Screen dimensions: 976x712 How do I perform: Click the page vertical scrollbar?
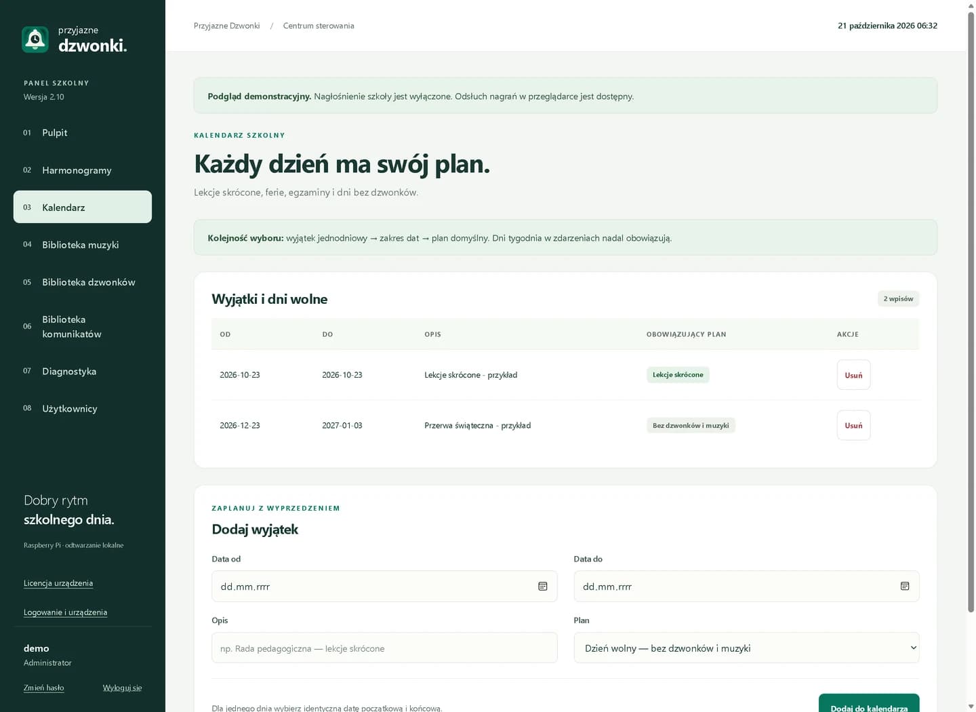tap(971, 312)
